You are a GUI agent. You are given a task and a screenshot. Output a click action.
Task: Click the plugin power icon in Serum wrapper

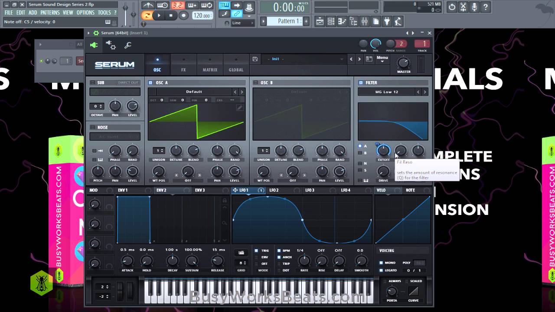pyautogui.click(x=94, y=45)
